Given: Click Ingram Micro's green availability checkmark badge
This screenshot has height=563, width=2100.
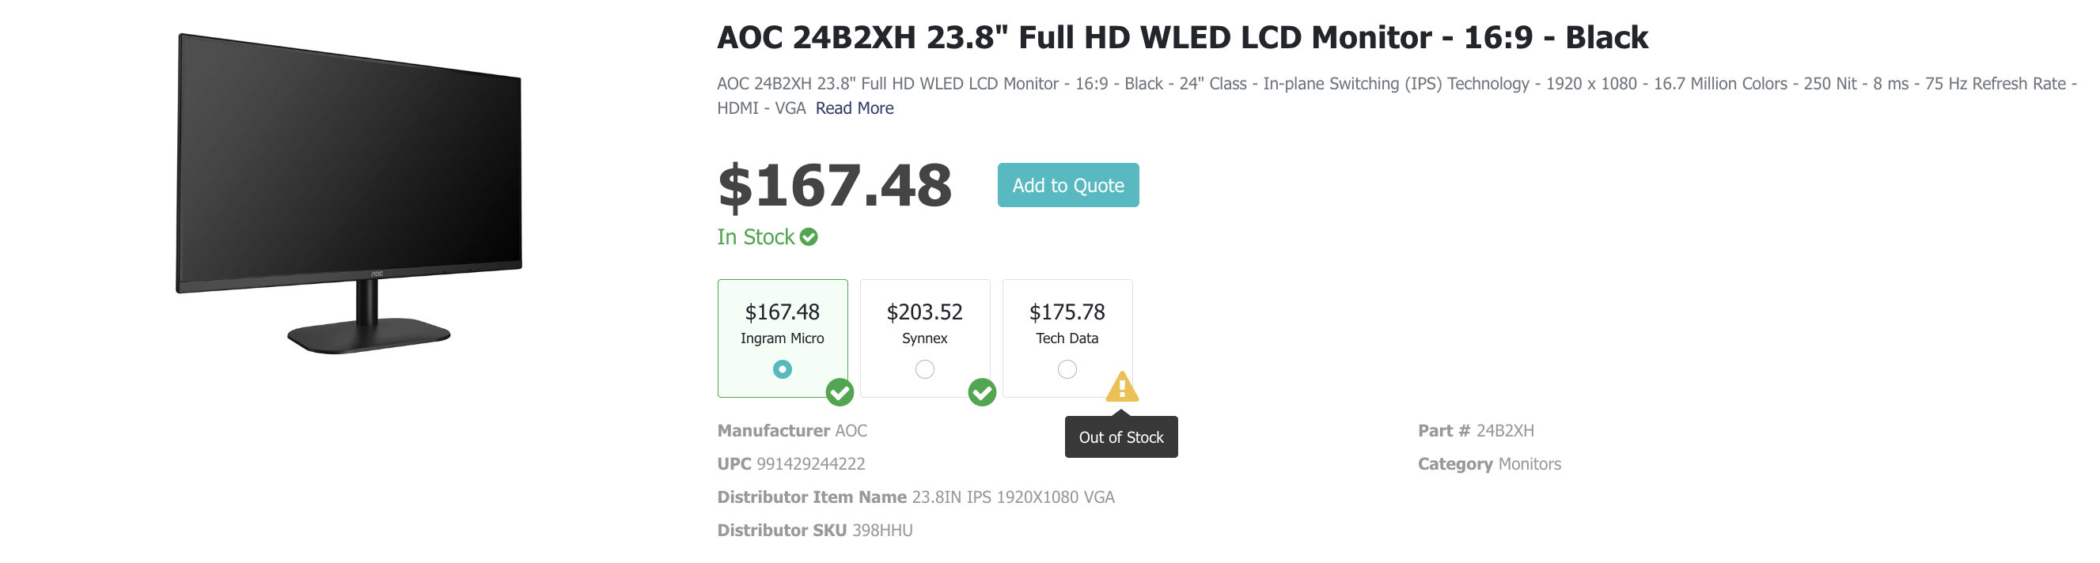Looking at the screenshot, I should pyautogui.click(x=840, y=393).
